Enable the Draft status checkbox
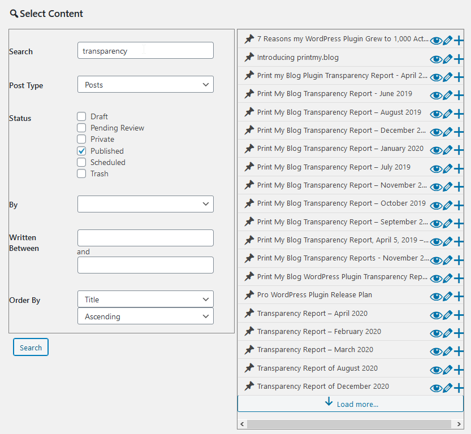The image size is (471, 434). tap(81, 116)
